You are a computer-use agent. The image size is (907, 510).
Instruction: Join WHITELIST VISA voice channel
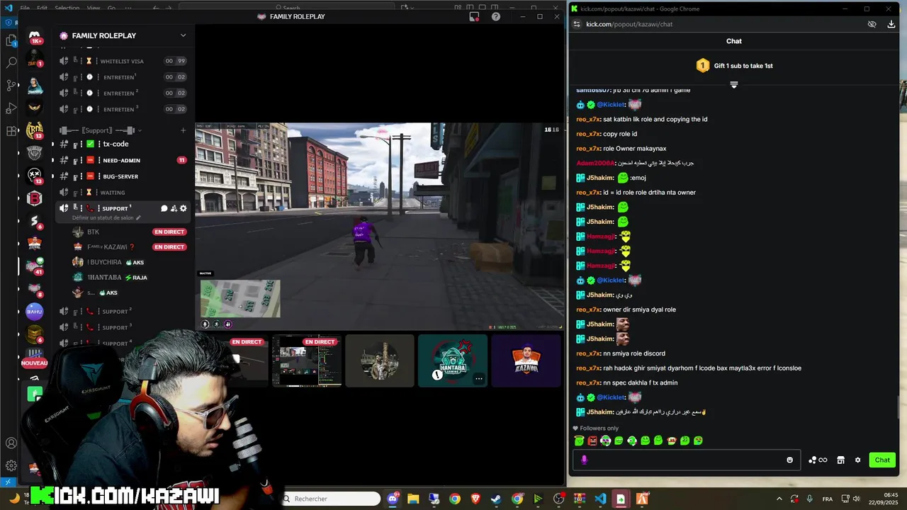point(122,61)
